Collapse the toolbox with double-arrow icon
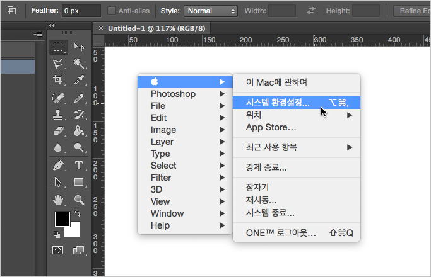The image size is (431, 277). (x=51, y=26)
